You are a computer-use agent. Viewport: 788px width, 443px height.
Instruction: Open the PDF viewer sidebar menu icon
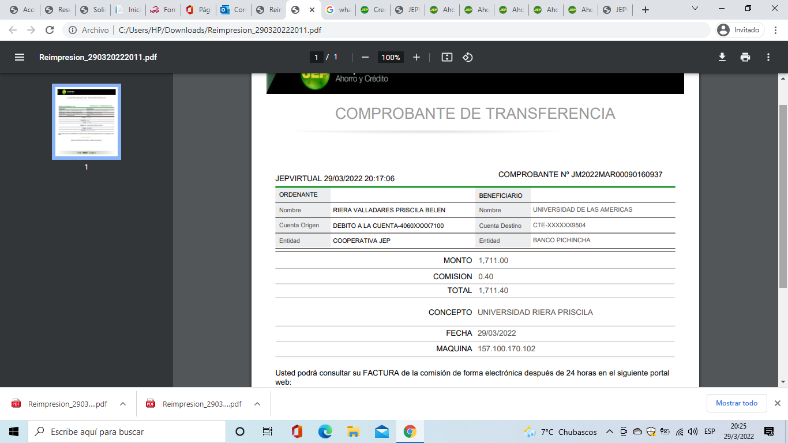click(x=20, y=57)
